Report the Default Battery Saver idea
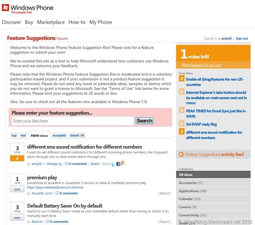The height and width of the screenshot is (225, 255). [165, 222]
